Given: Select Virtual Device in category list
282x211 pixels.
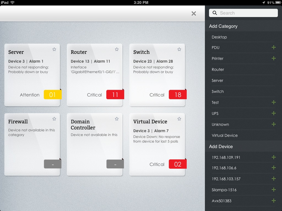Looking at the screenshot, I should tap(243, 135).
